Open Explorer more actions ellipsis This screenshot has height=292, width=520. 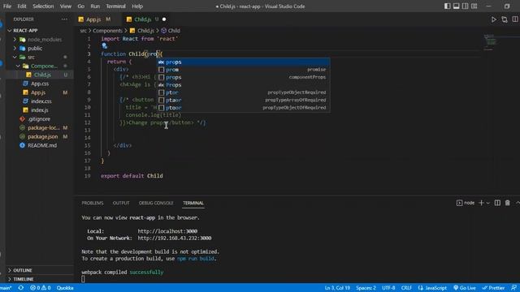pos(64,19)
